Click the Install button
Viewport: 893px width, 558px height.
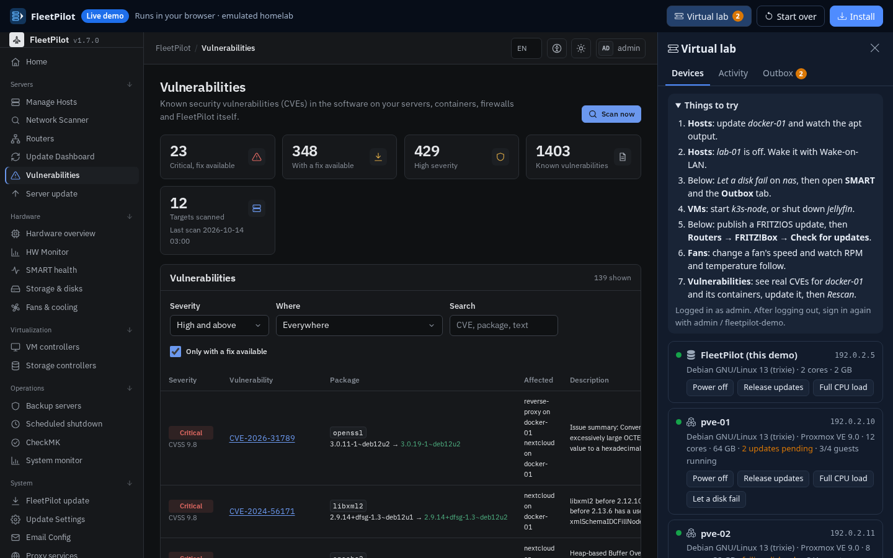856,16
